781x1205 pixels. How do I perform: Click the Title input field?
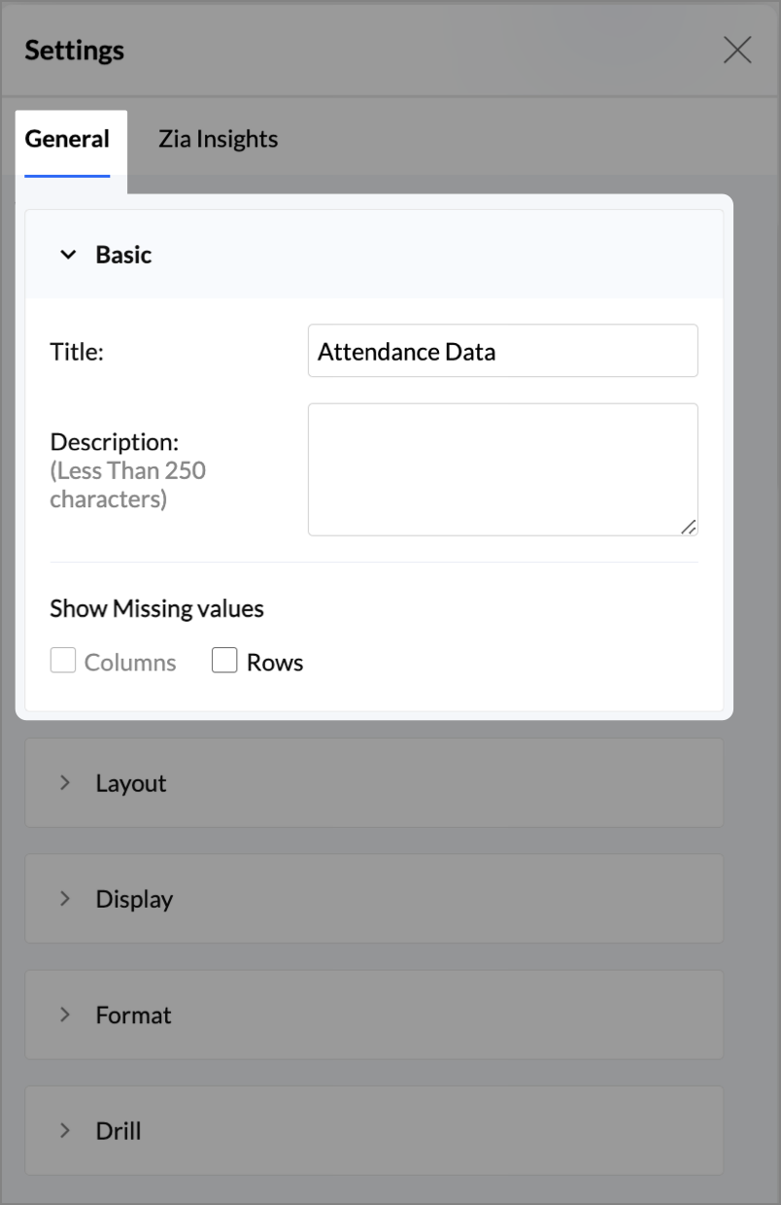502,351
